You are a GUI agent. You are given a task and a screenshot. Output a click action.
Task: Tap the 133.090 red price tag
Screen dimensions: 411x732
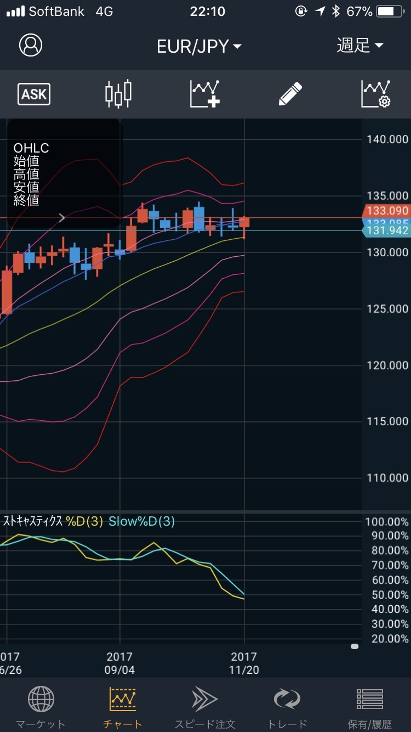coord(386,211)
